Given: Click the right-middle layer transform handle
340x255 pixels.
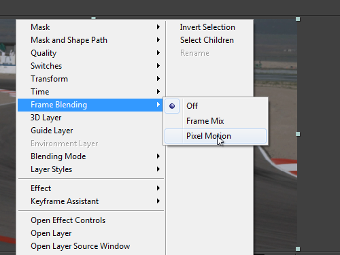Looking at the screenshot, I should tap(298, 134).
